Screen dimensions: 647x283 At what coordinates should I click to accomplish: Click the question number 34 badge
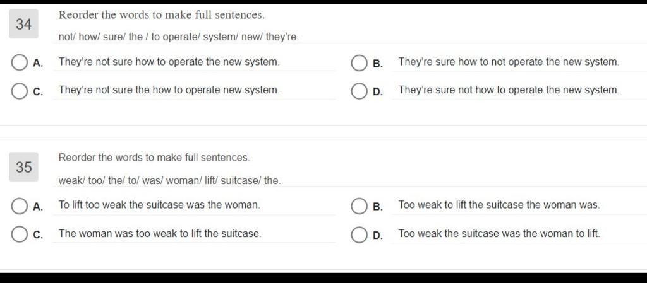coord(23,24)
